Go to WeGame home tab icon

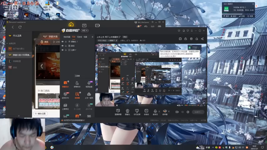click(x=71, y=25)
